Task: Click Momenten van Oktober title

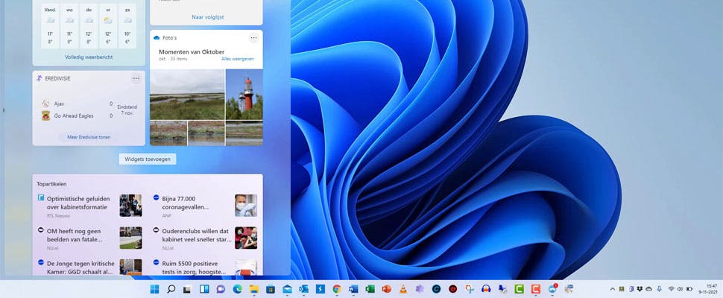Action: point(192,51)
